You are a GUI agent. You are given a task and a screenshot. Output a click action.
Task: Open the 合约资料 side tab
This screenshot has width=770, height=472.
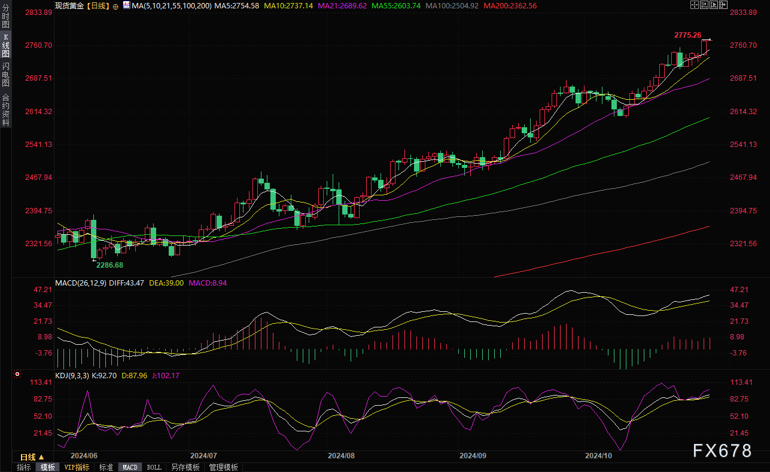pos(5,109)
